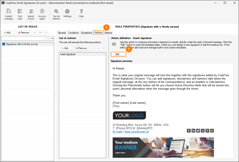Click search magnifier in rules filter
The height and width of the screenshot is (162, 239).
pyautogui.click(x=46, y=39)
